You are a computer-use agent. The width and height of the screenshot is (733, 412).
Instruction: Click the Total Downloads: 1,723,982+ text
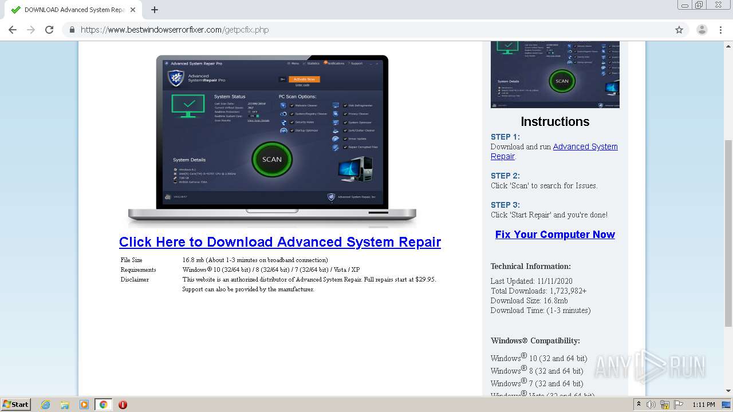[538, 291]
